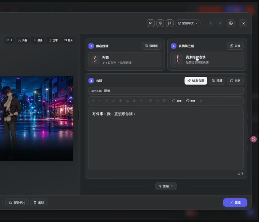Viewport: 259px width, 222px height.
Task: Select the 道具 add prop tab
Action: click(38, 40)
